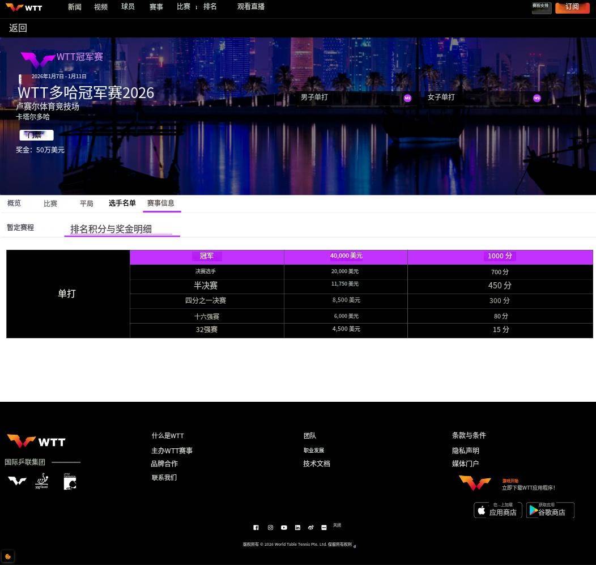
Task: Click the 返回 back link
Action: [18, 28]
